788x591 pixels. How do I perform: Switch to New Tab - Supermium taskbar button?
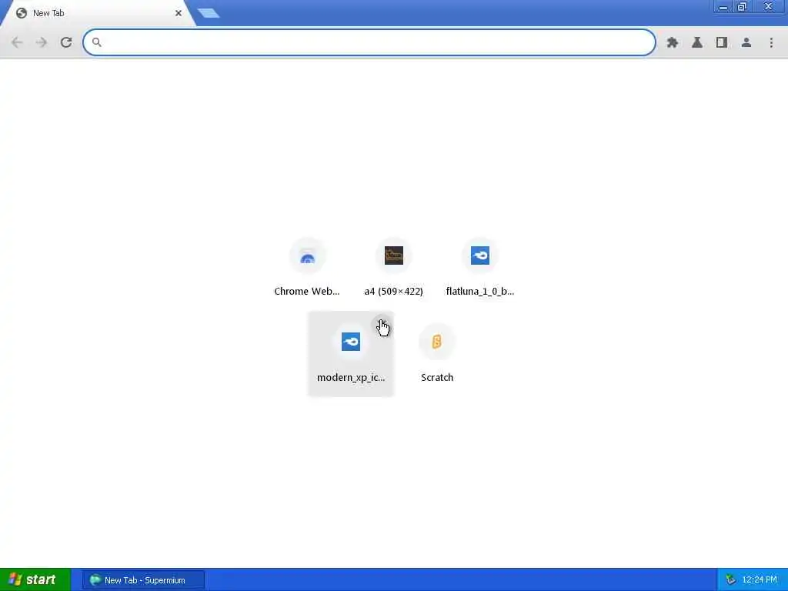coord(144,580)
